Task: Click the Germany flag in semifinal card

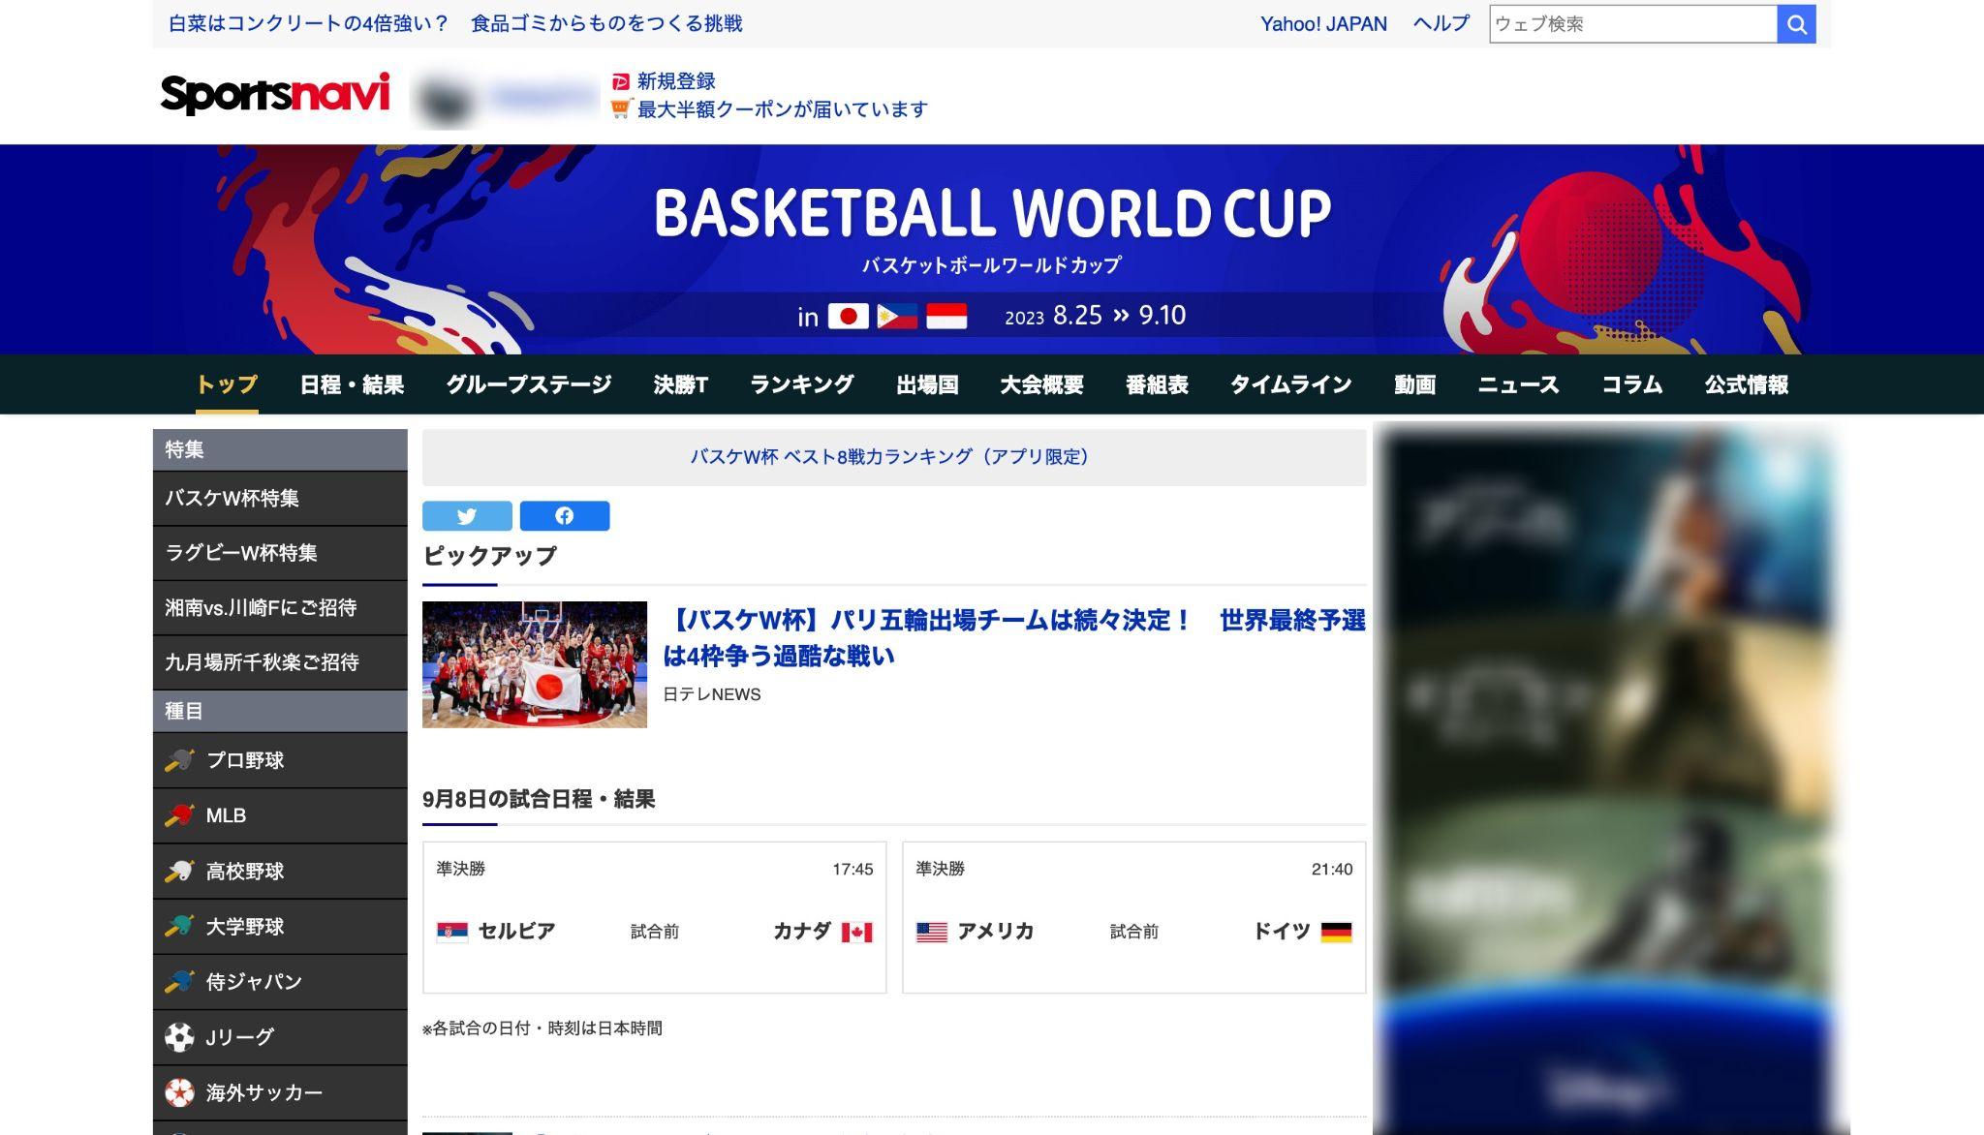Action: (x=1336, y=932)
